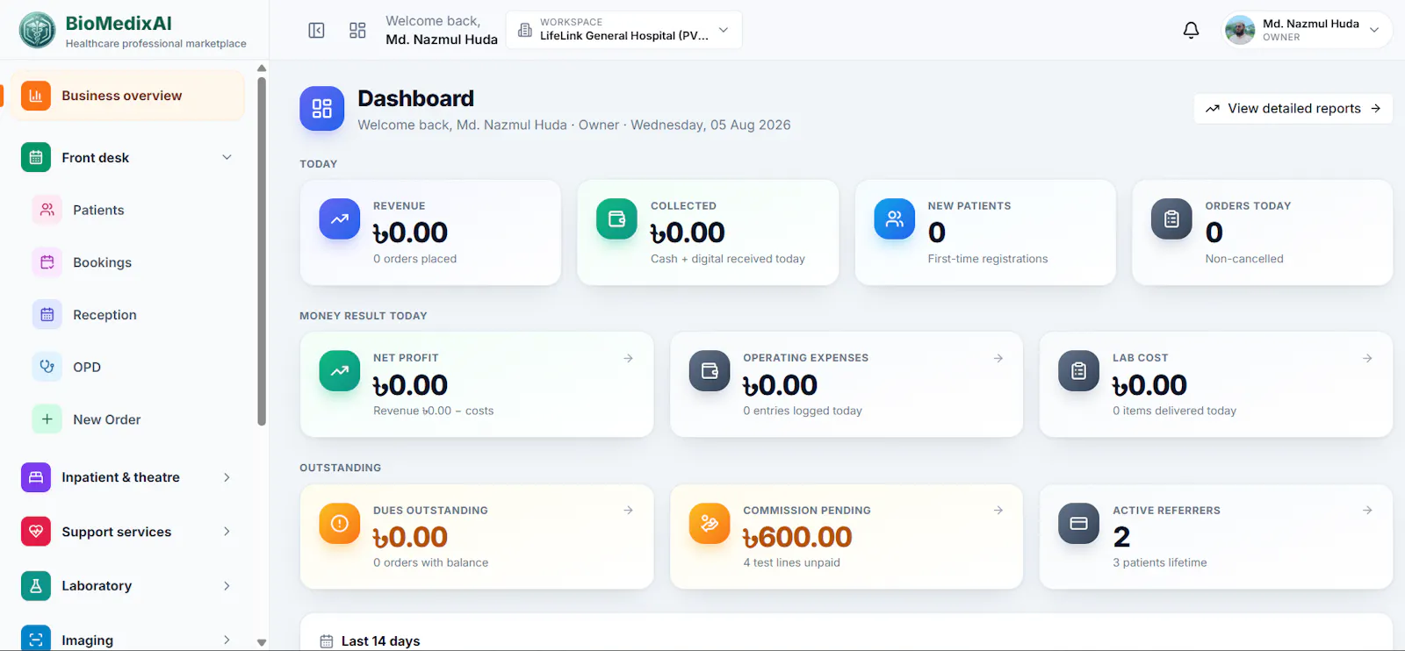Click '0 entries logged today' text
The image size is (1405, 651).
pos(803,411)
